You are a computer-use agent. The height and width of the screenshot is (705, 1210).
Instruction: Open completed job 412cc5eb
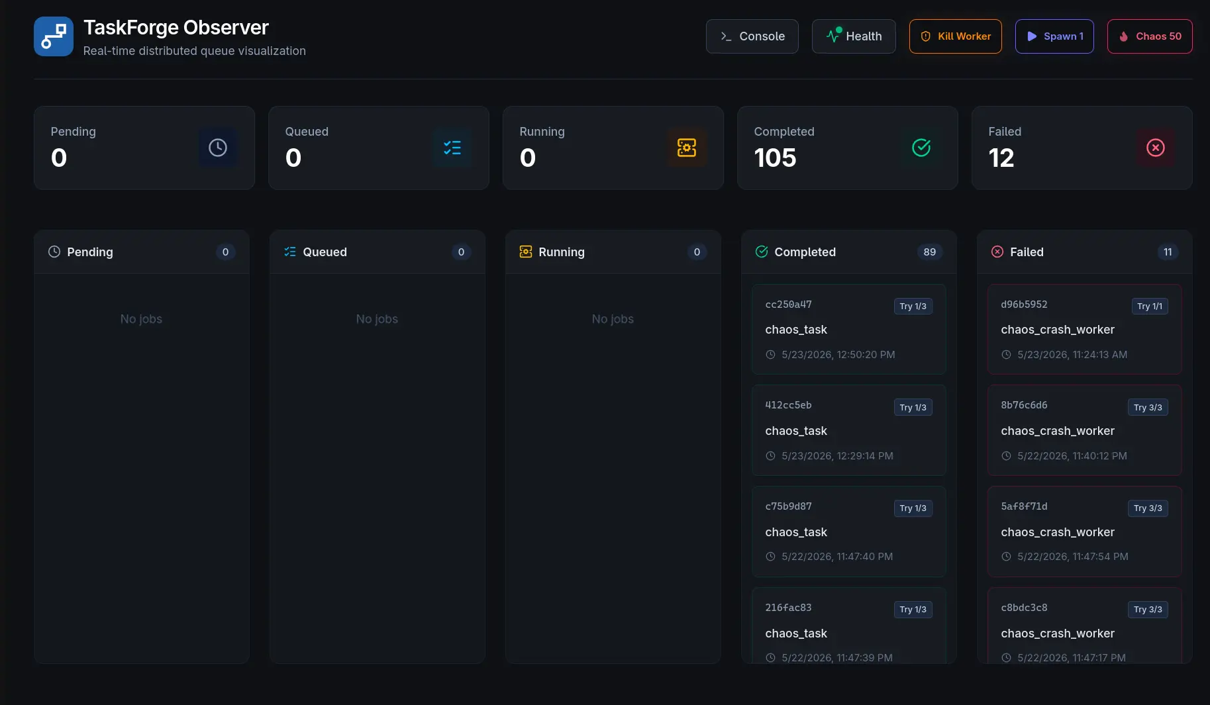(x=848, y=430)
